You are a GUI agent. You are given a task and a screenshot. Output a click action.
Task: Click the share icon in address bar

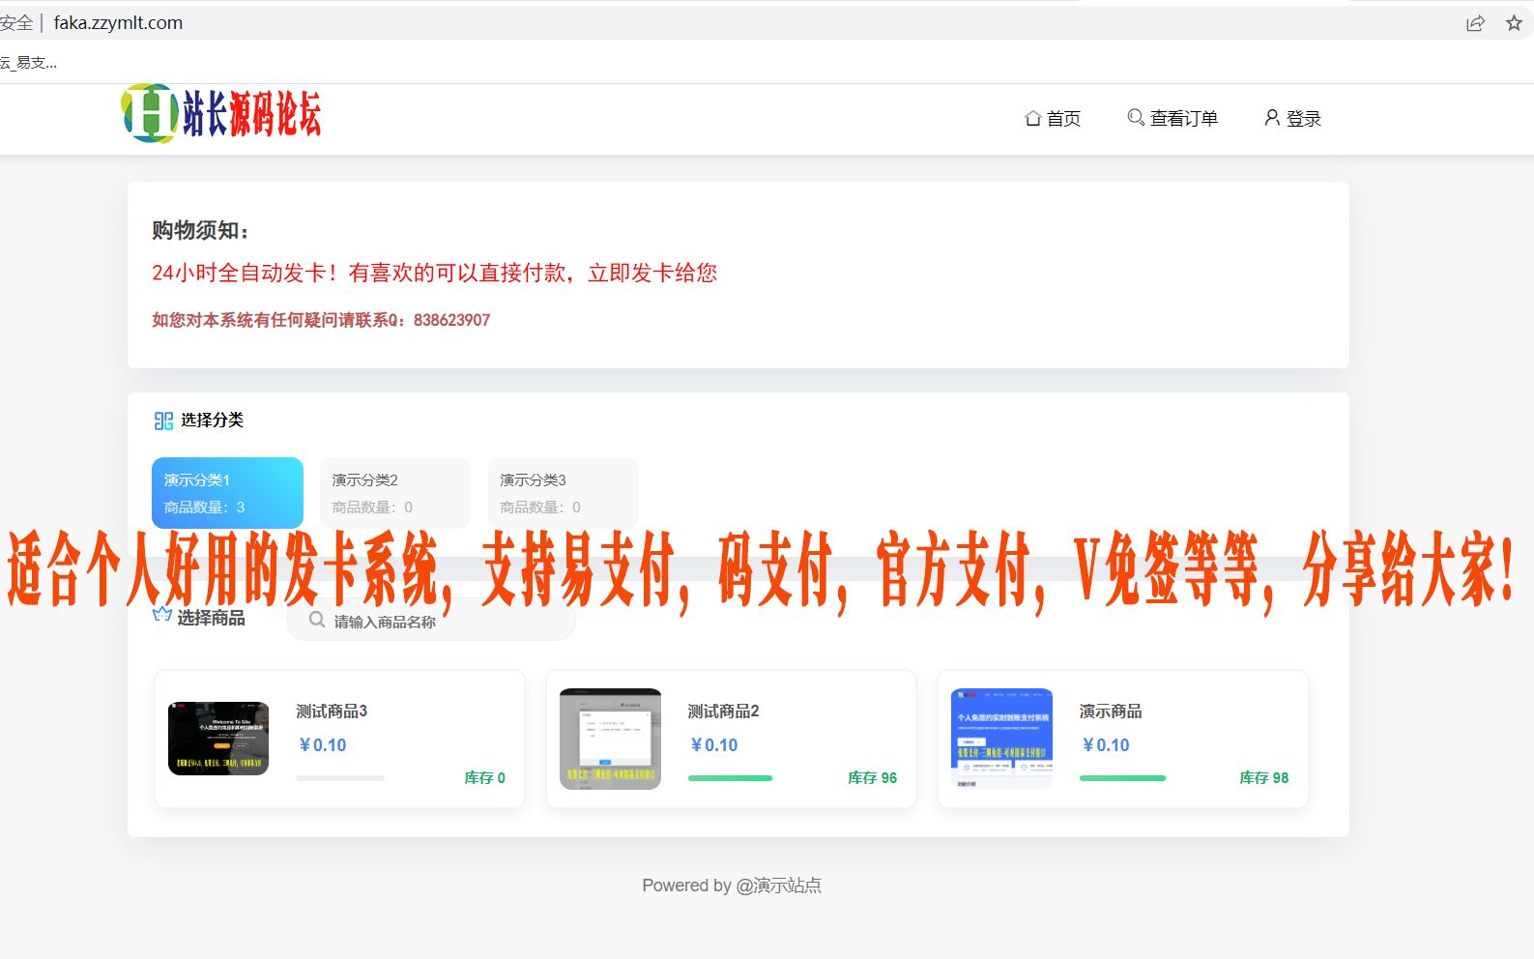1475,23
